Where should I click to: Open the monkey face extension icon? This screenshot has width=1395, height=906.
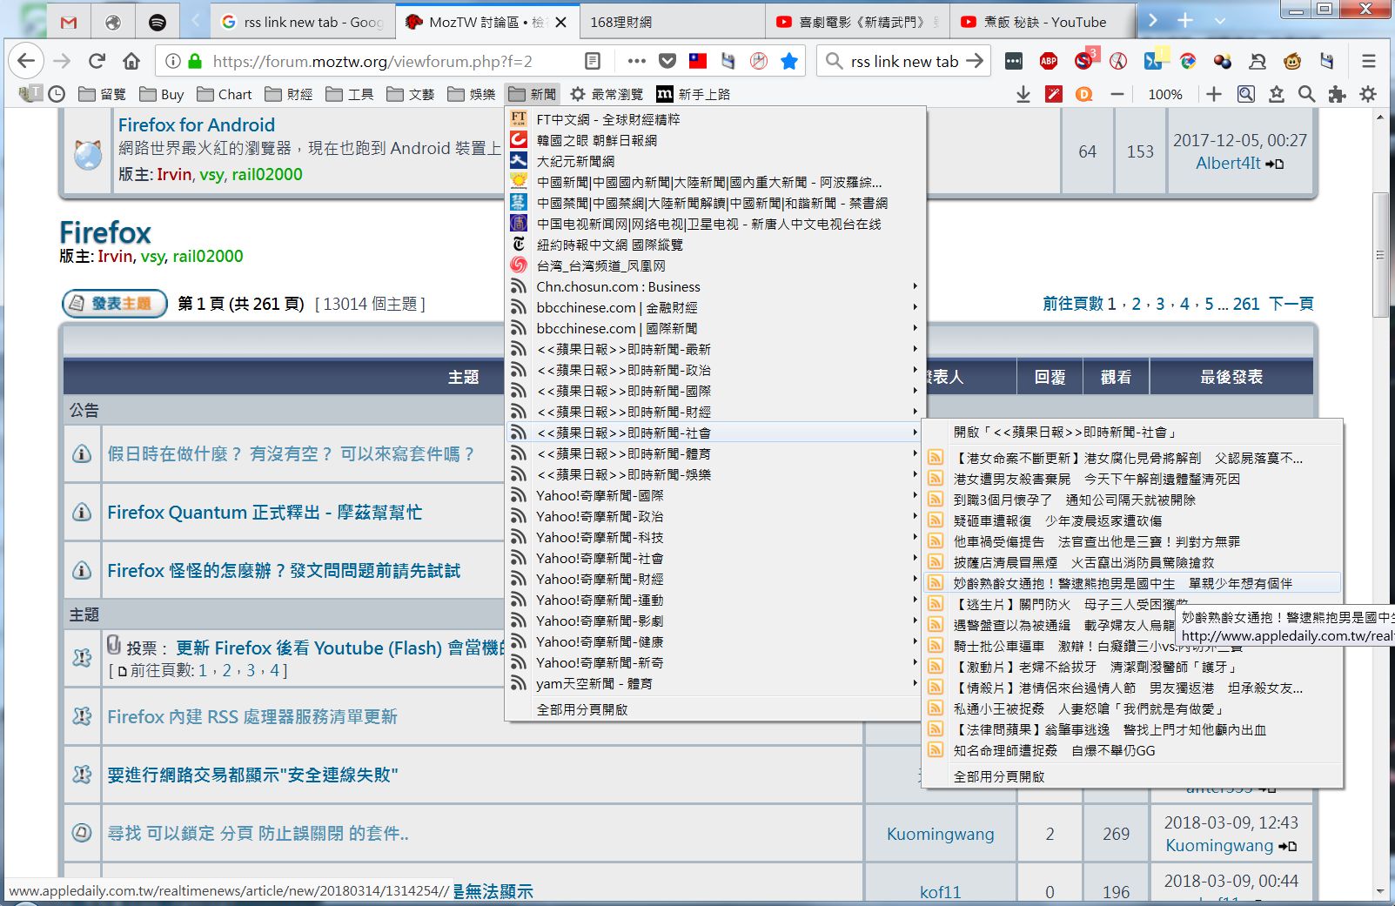point(1292,61)
